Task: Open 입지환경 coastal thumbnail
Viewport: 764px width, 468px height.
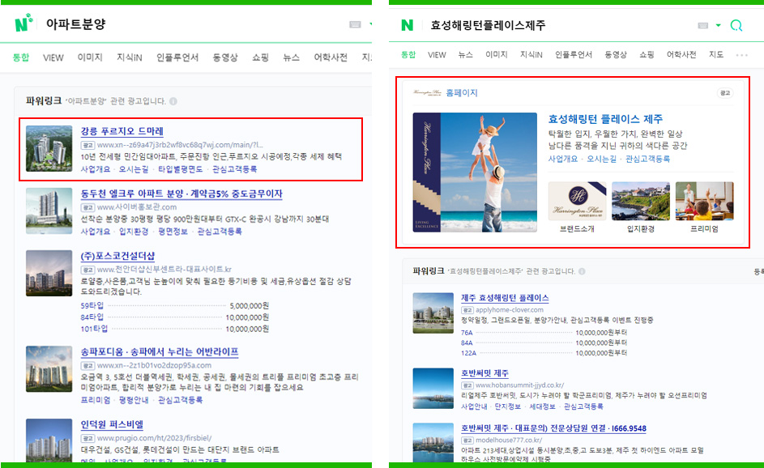Action: click(640, 201)
